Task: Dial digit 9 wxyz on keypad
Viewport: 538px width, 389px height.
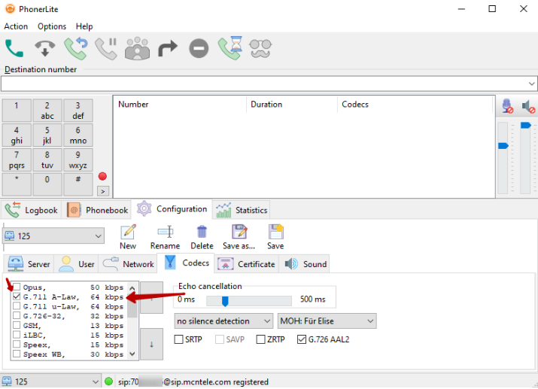Action: pos(78,160)
